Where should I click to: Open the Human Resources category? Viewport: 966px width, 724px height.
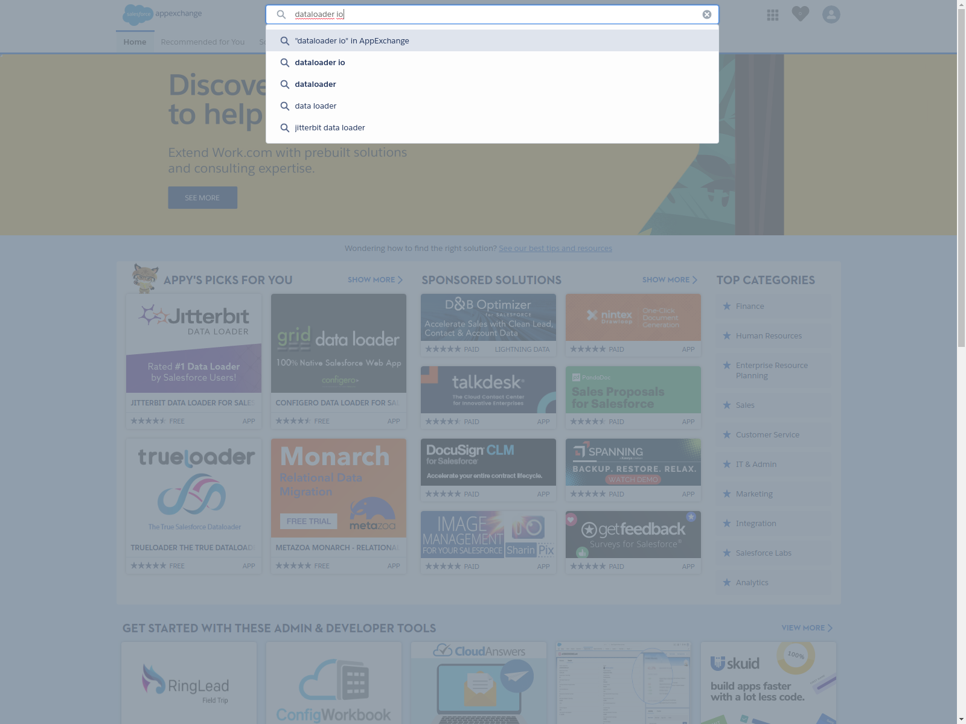pos(773,336)
